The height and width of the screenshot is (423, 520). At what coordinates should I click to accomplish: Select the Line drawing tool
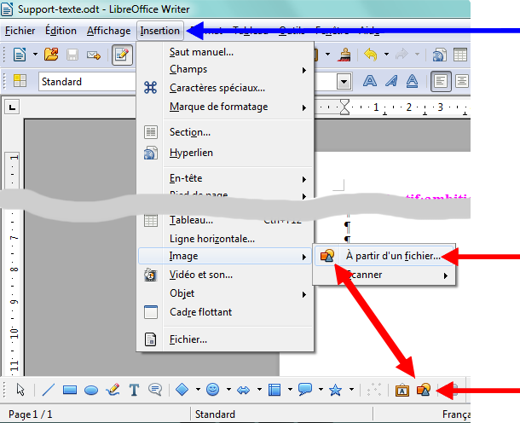49,390
